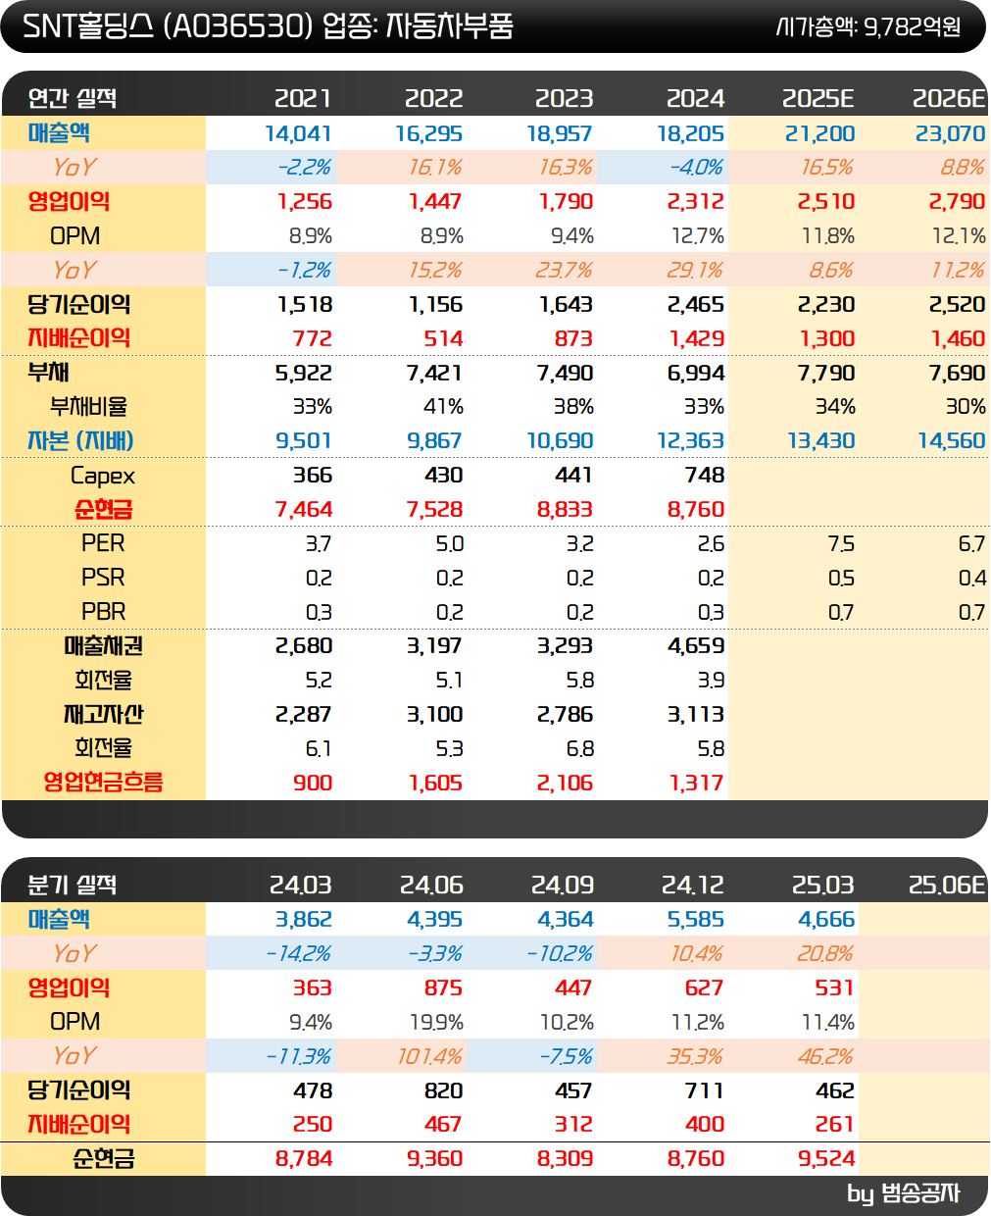Image resolution: width=991 pixels, height=1216 pixels.
Task: Select the 25.06E quarter header
Action: [x=947, y=885]
